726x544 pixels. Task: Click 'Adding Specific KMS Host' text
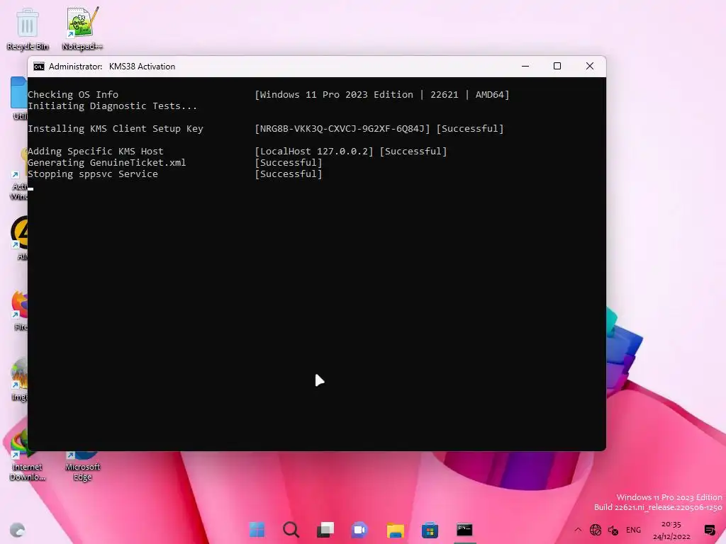click(x=96, y=152)
